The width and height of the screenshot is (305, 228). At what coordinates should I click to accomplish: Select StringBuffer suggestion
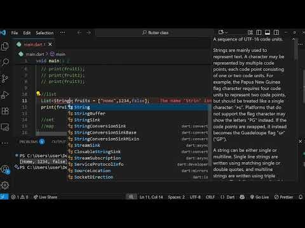[138, 113]
